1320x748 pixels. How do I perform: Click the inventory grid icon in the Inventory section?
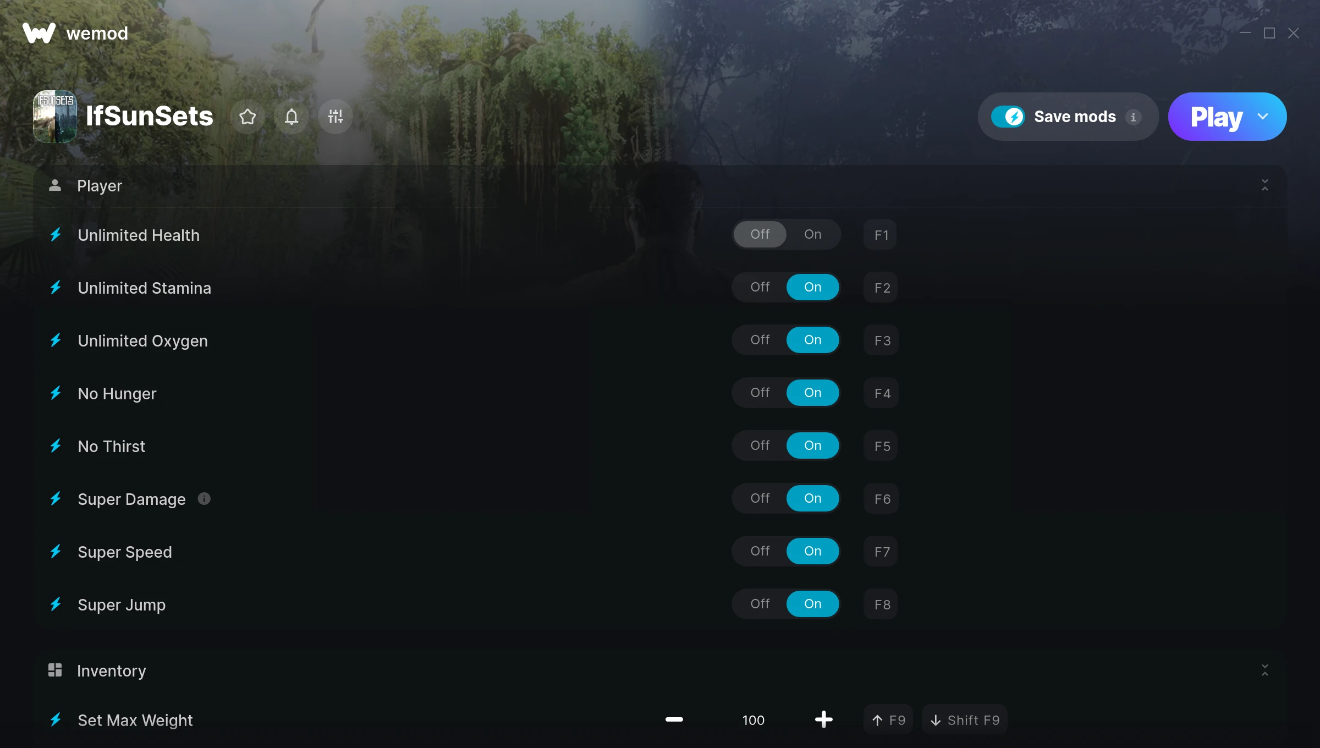pos(54,671)
